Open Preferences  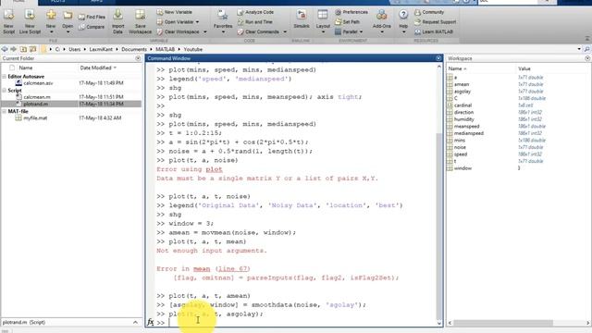point(351,12)
